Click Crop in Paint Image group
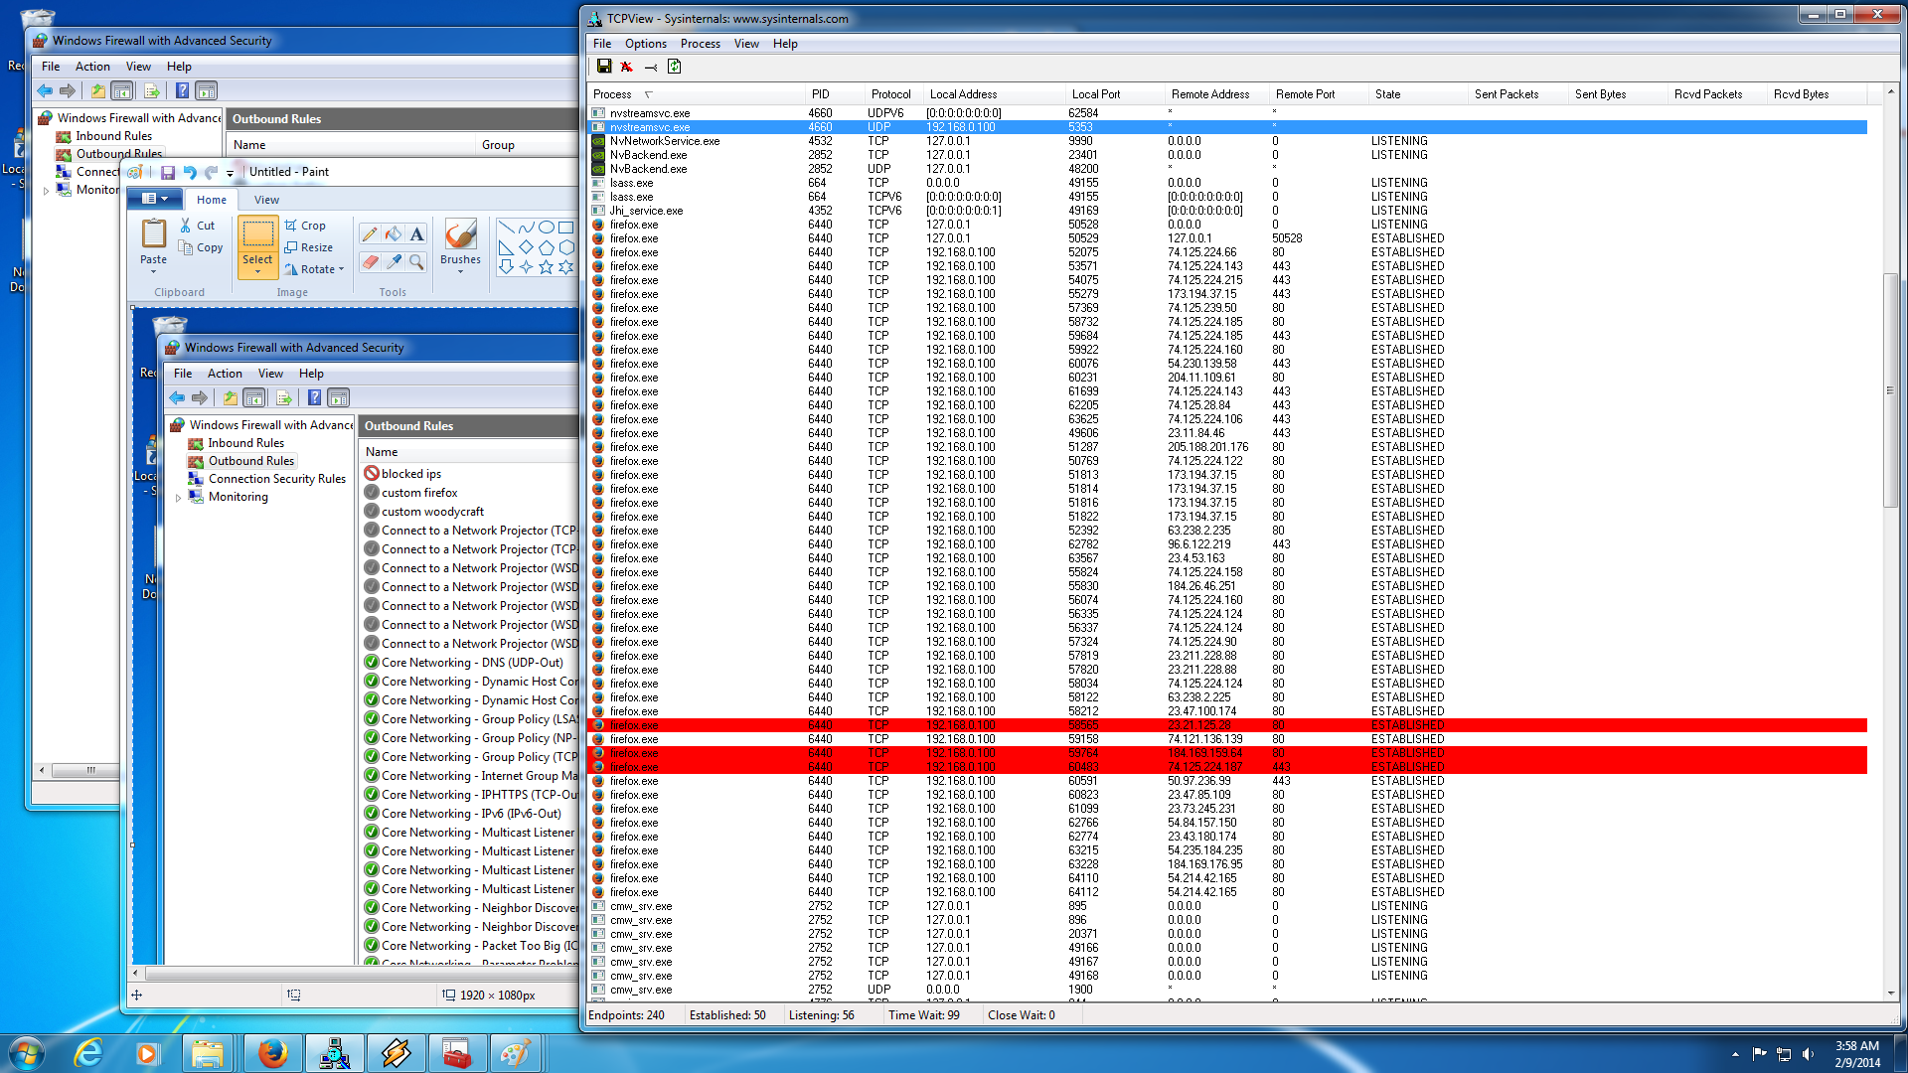This screenshot has width=1908, height=1073. (x=305, y=226)
